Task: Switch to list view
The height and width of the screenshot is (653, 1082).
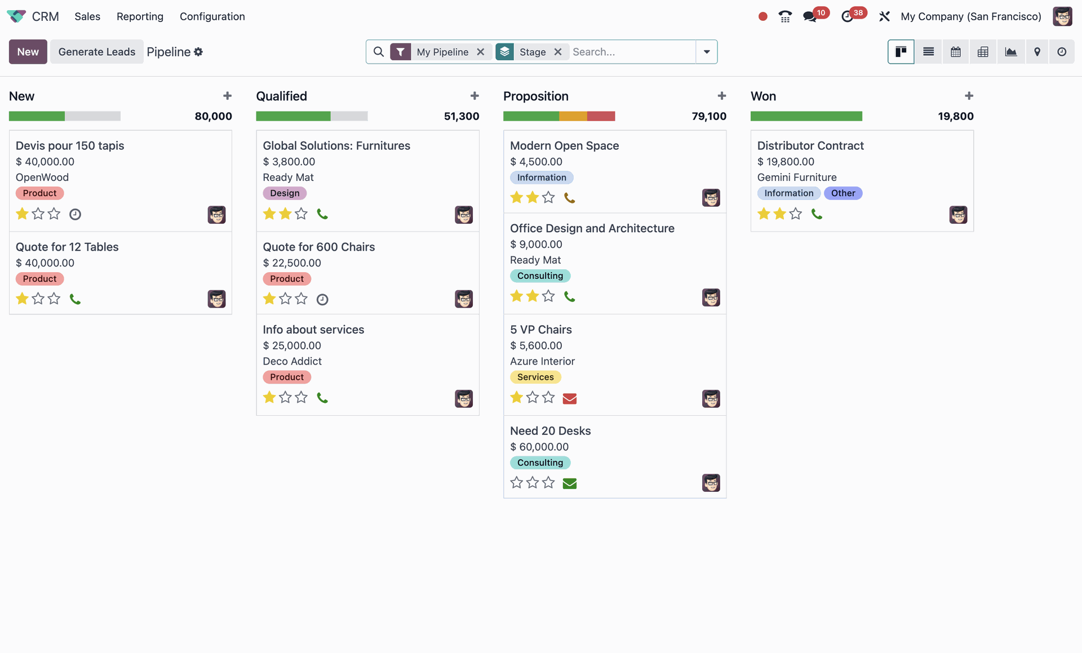Action: pyautogui.click(x=928, y=51)
